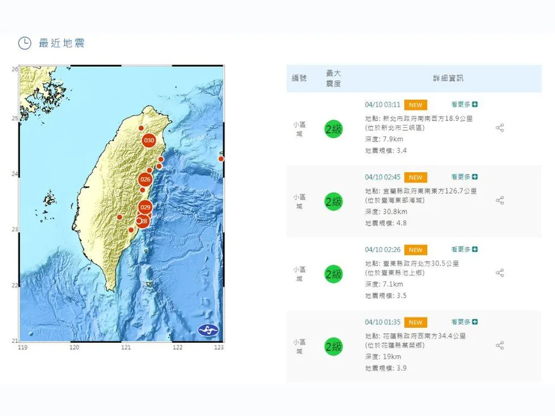The image size is (555, 416).
Task: Expand details via plus icon for 03:11 event
Action: tap(474, 105)
